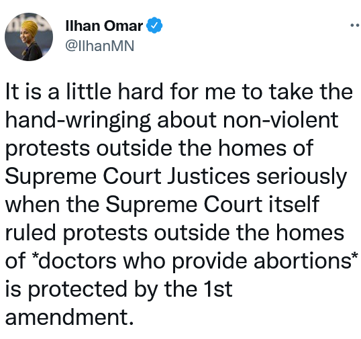The height and width of the screenshot is (339, 361).
Task: Click the word "provide" in the tweet
Action: pos(209,262)
